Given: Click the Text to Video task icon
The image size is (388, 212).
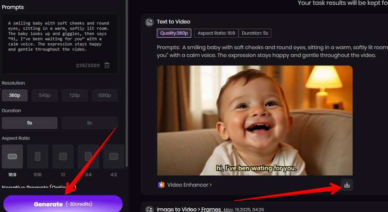Looking at the screenshot, I should pyautogui.click(x=149, y=22).
